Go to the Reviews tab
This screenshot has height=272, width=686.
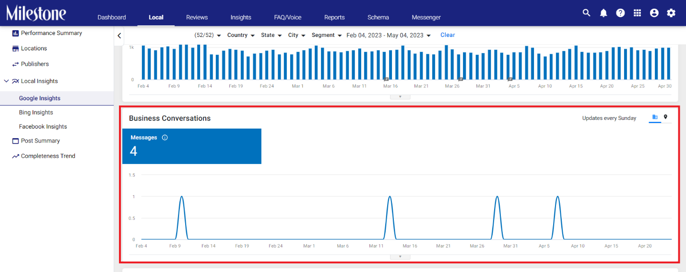(x=197, y=17)
